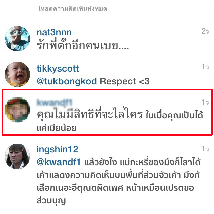Screen dimensions: 214x214
Task: Tap the @kwandf1 mention in reply
Action: (x=59, y=162)
